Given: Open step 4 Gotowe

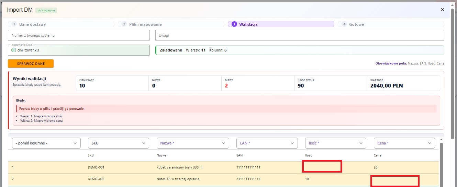Looking at the screenshot, I should (x=391, y=24).
